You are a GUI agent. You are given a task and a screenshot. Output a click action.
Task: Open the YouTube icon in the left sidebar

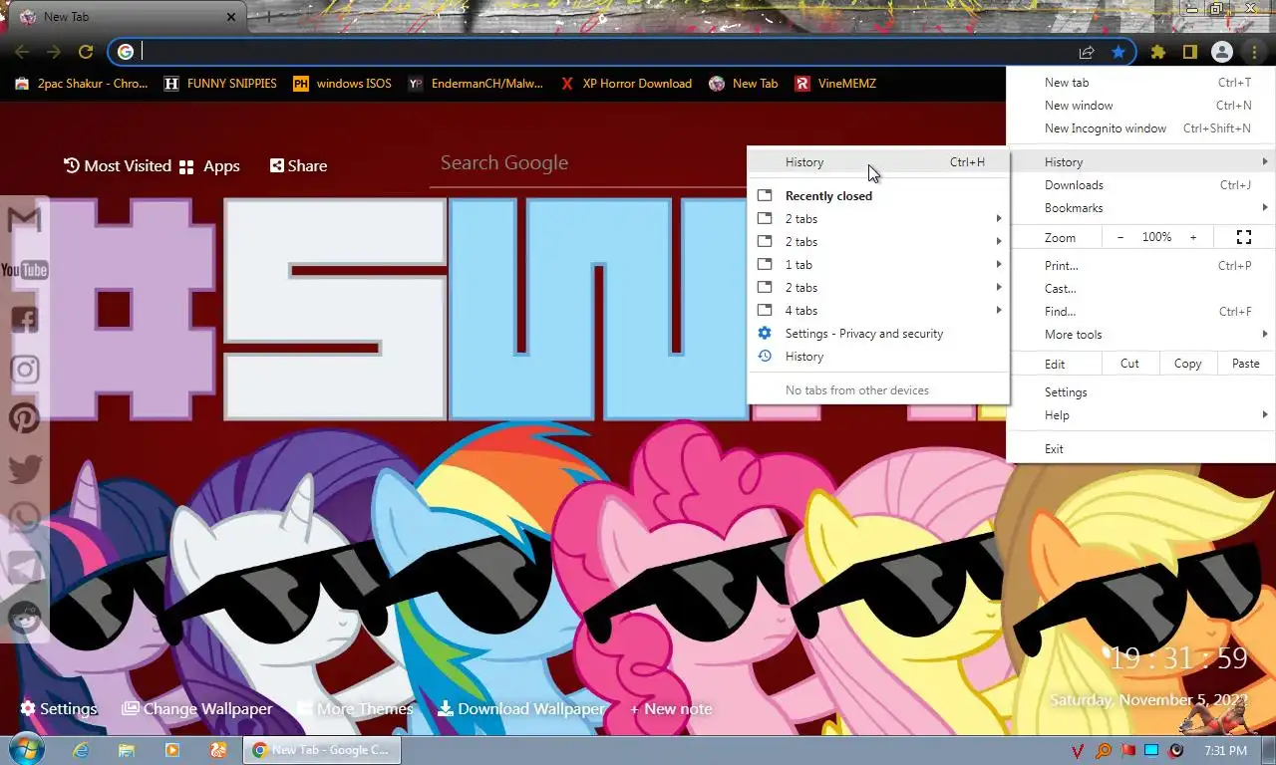point(25,270)
